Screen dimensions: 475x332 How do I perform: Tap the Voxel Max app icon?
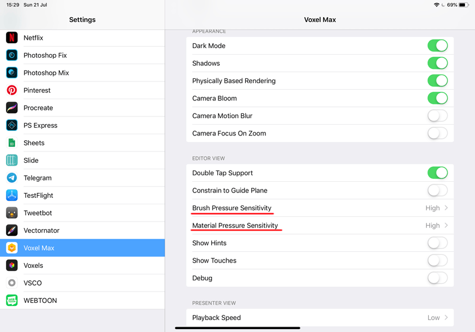[x=12, y=248]
